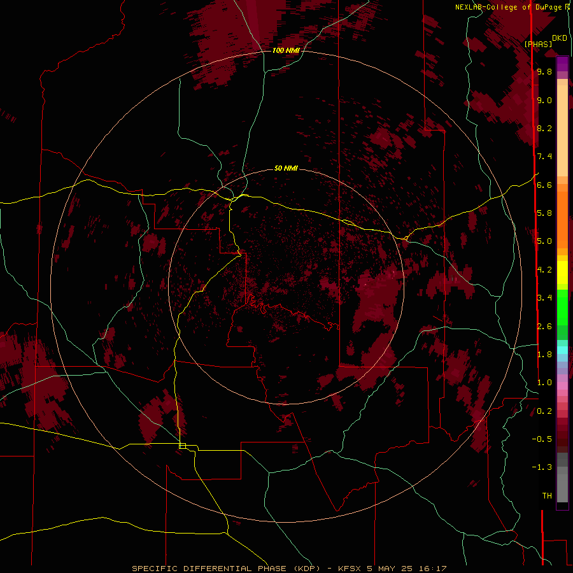Select the bright green legend band
The image size is (573, 573).
tap(562, 307)
